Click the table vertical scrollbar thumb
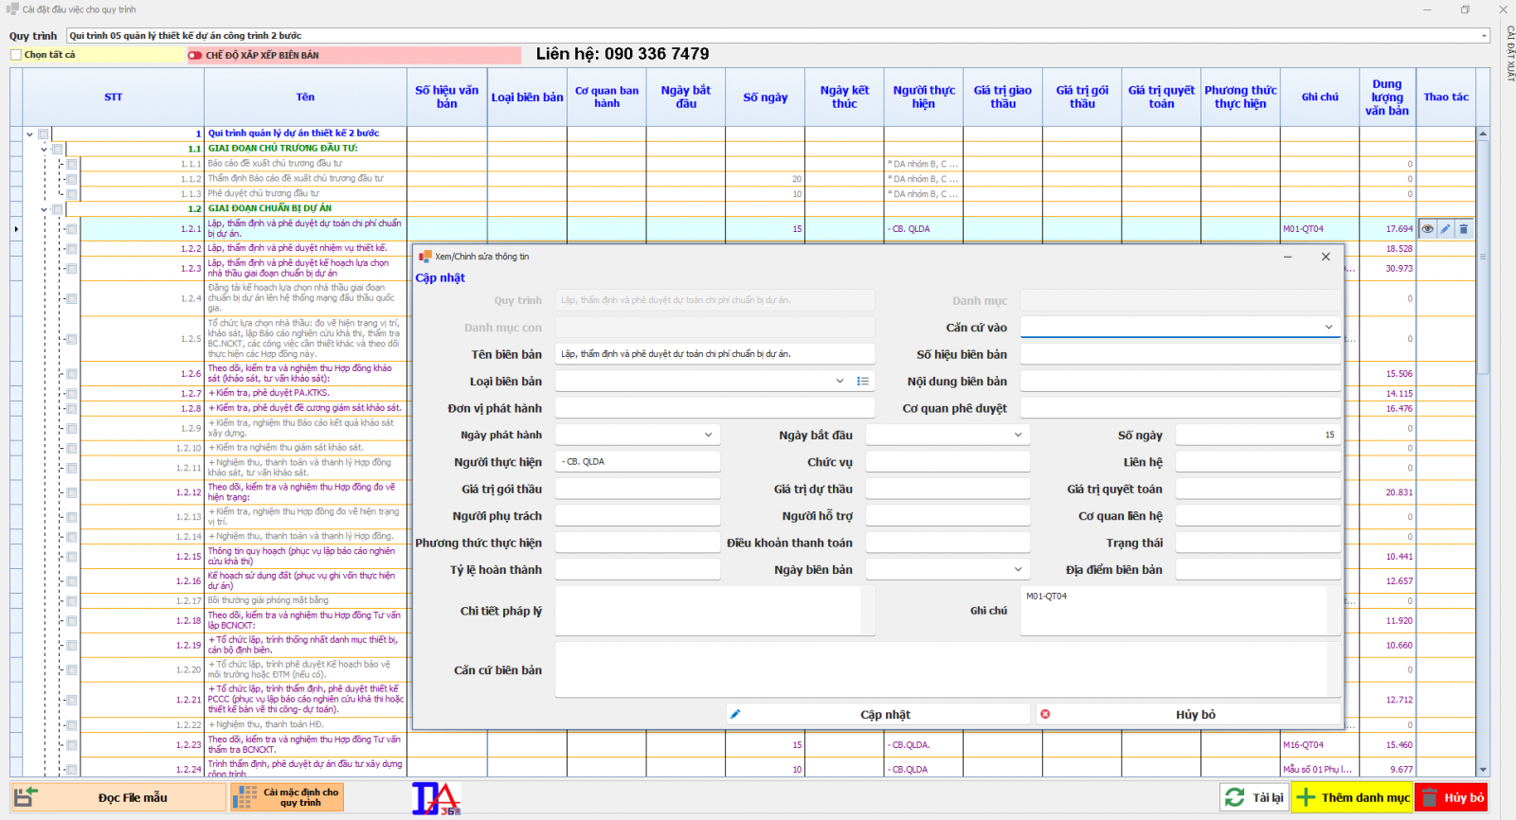The height and width of the screenshot is (820, 1516). click(x=1483, y=256)
